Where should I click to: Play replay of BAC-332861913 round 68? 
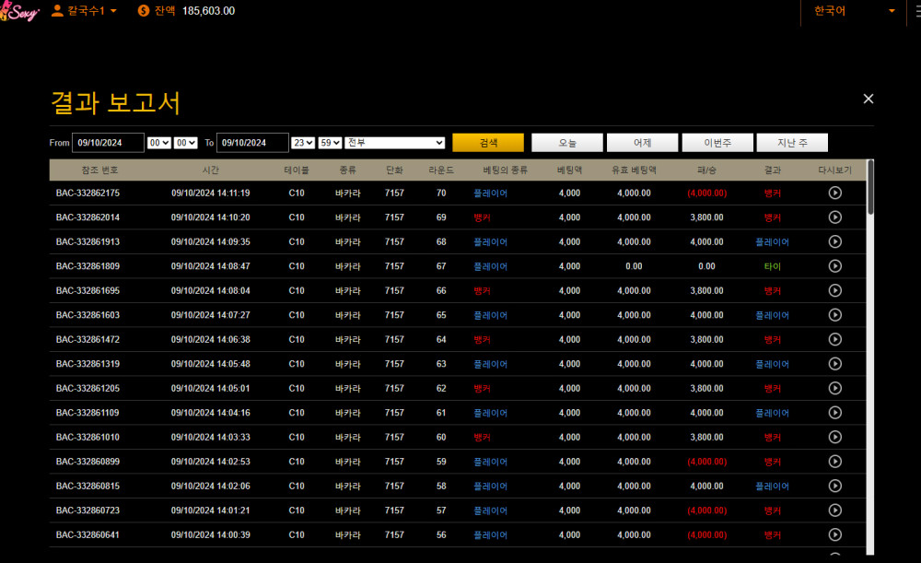pyautogui.click(x=834, y=242)
